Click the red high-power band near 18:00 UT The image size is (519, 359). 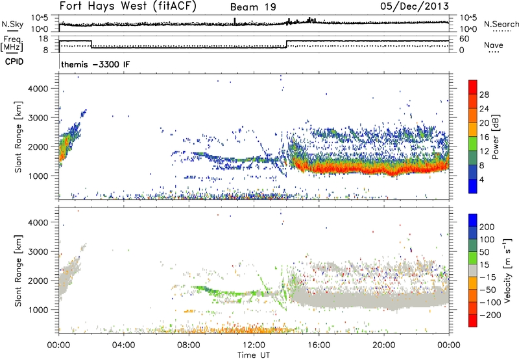[352, 169]
